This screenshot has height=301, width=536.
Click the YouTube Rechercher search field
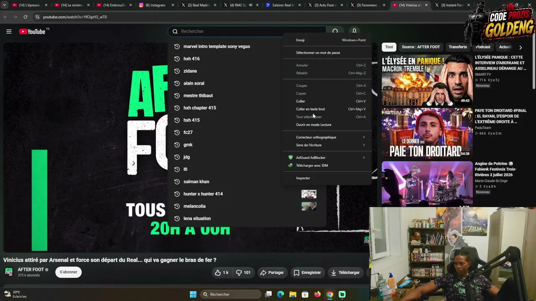(247, 31)
